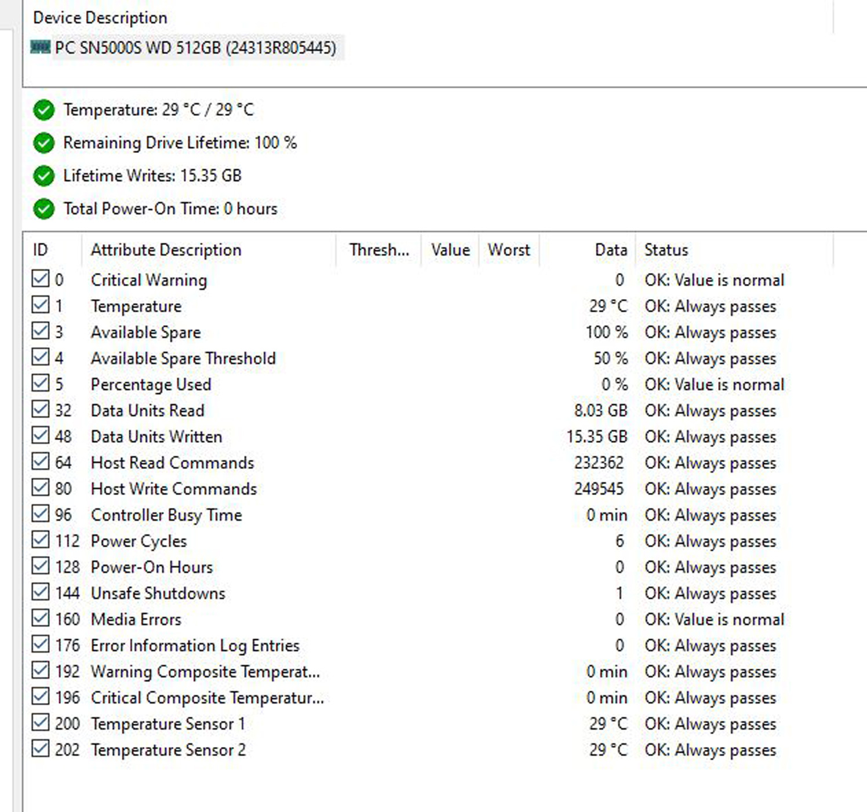Click green check icon next to Temperature
Image resolution: width=867 pixels, height=812 pixels.
pos(43,110)
